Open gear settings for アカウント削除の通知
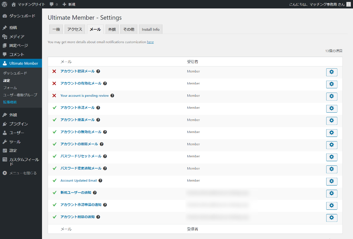The image size is (353, 239). [331, 218]
